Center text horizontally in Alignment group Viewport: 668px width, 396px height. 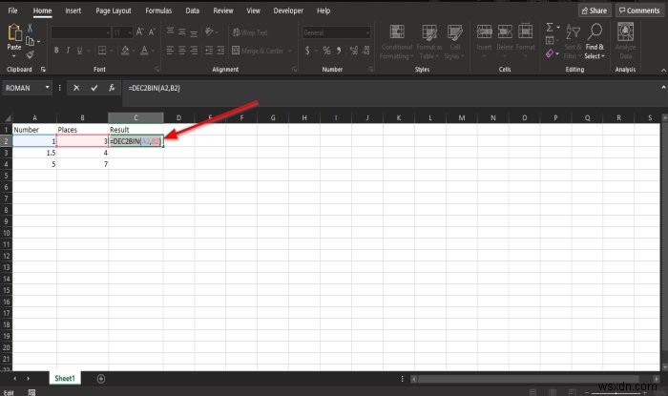coord(182,51)
